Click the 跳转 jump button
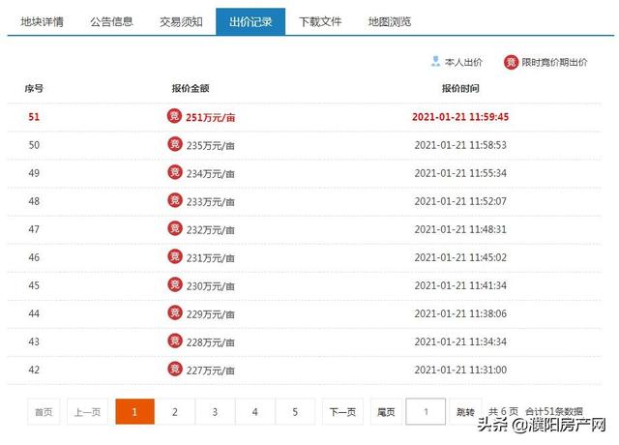619x445 pixels. tap(465, 412)
